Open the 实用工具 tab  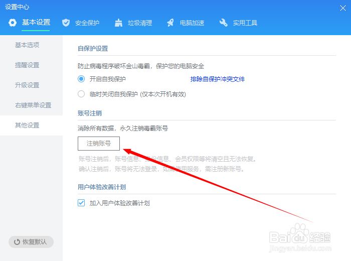click(245, 23)
